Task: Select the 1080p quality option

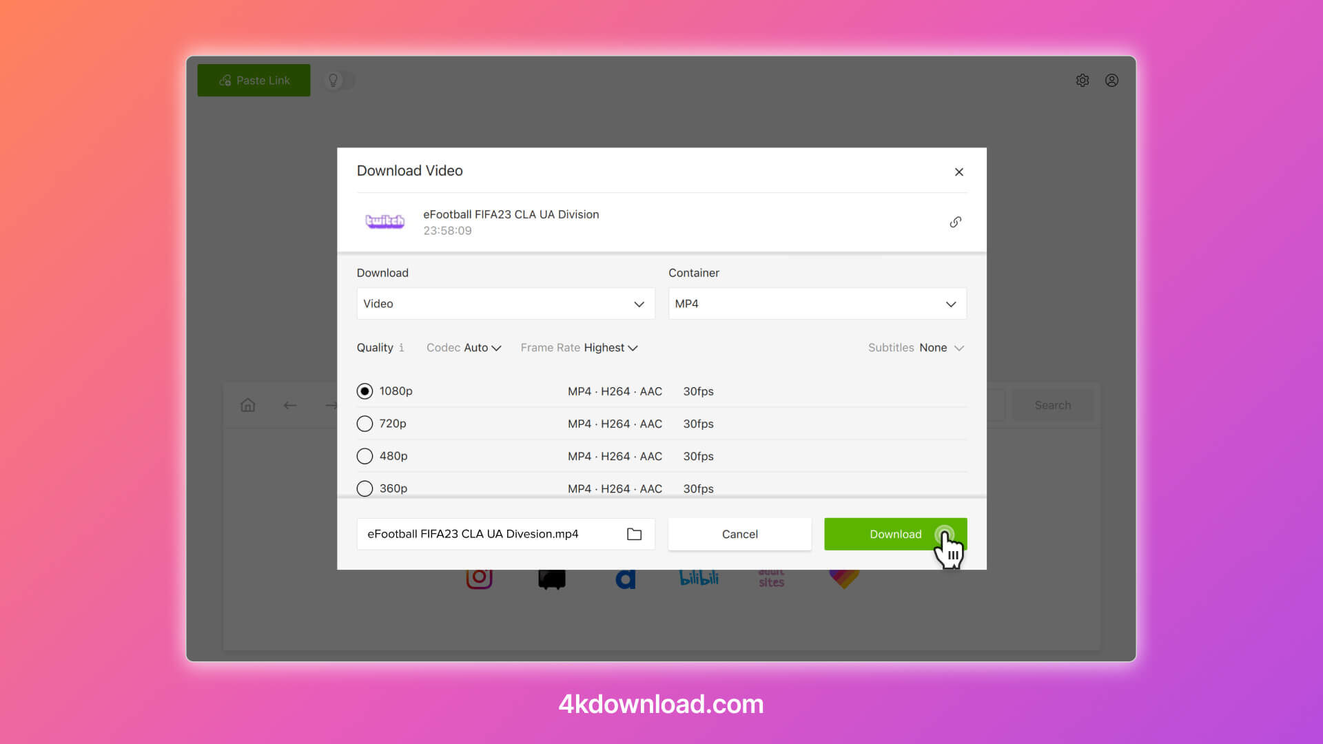Action: click(x=365, y=391)
